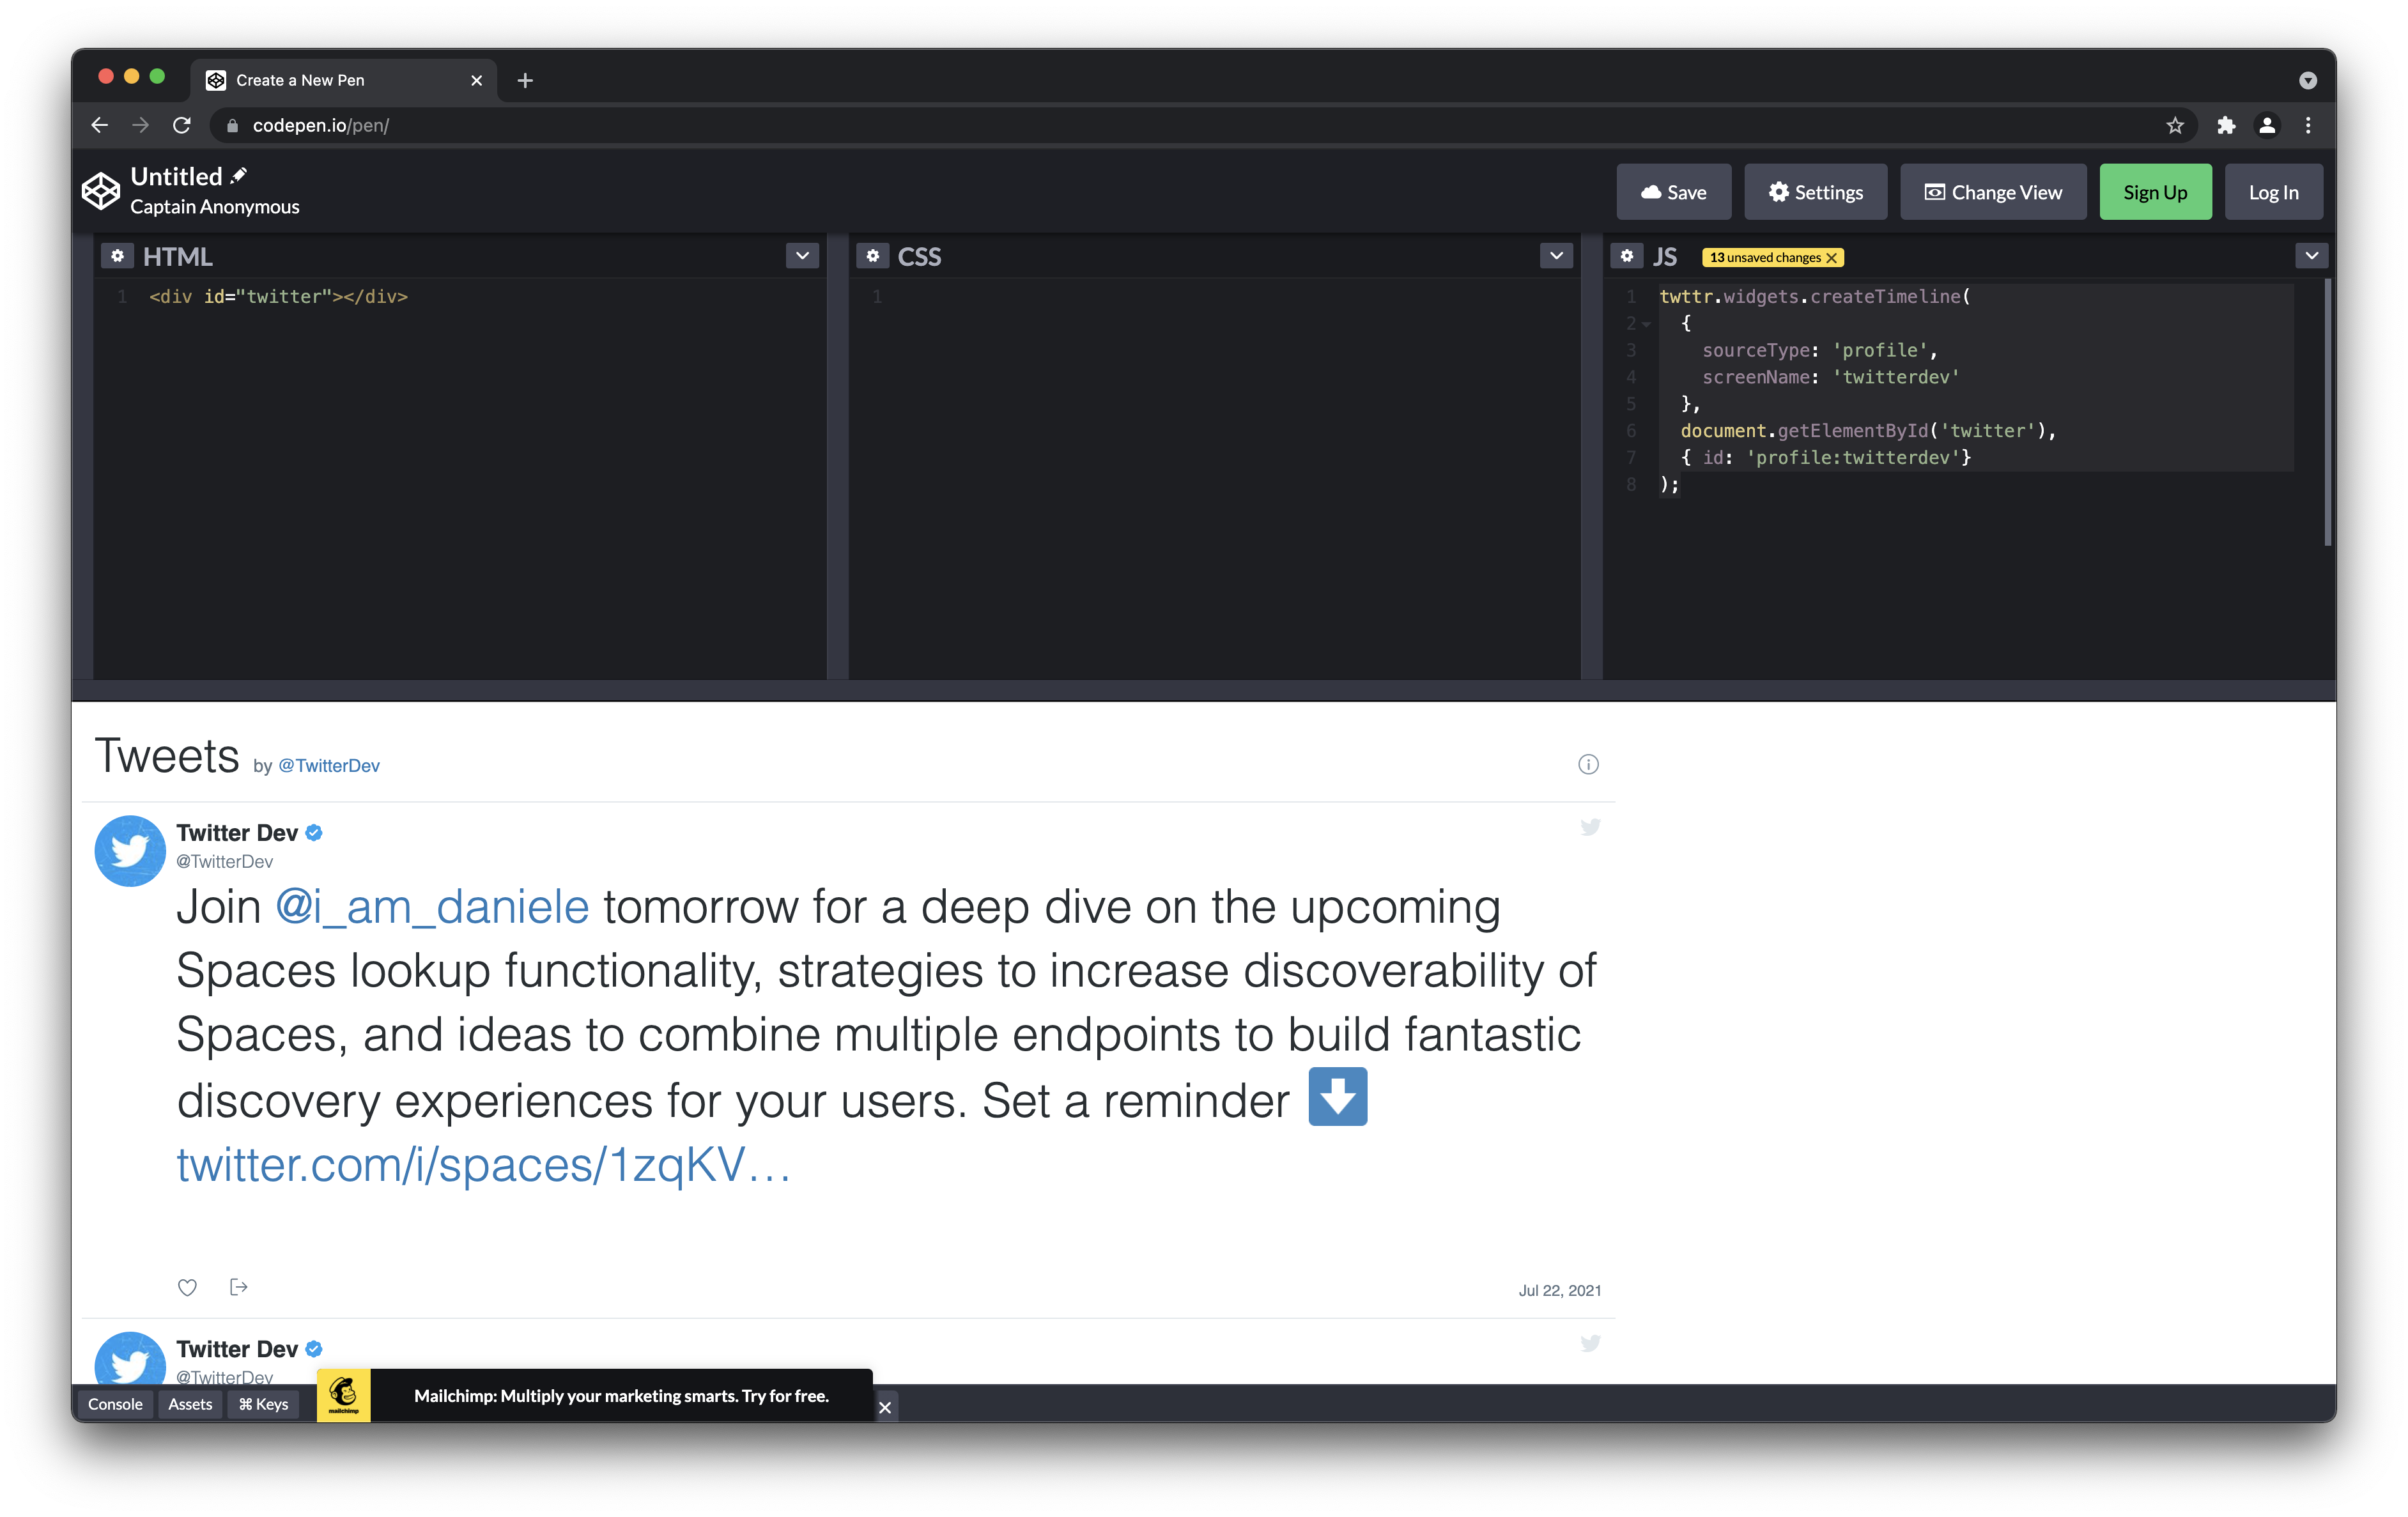Click the Mailchimp logo in the ad banner
This screenshot has height=1517, width=2408.
click(343, 1394)
